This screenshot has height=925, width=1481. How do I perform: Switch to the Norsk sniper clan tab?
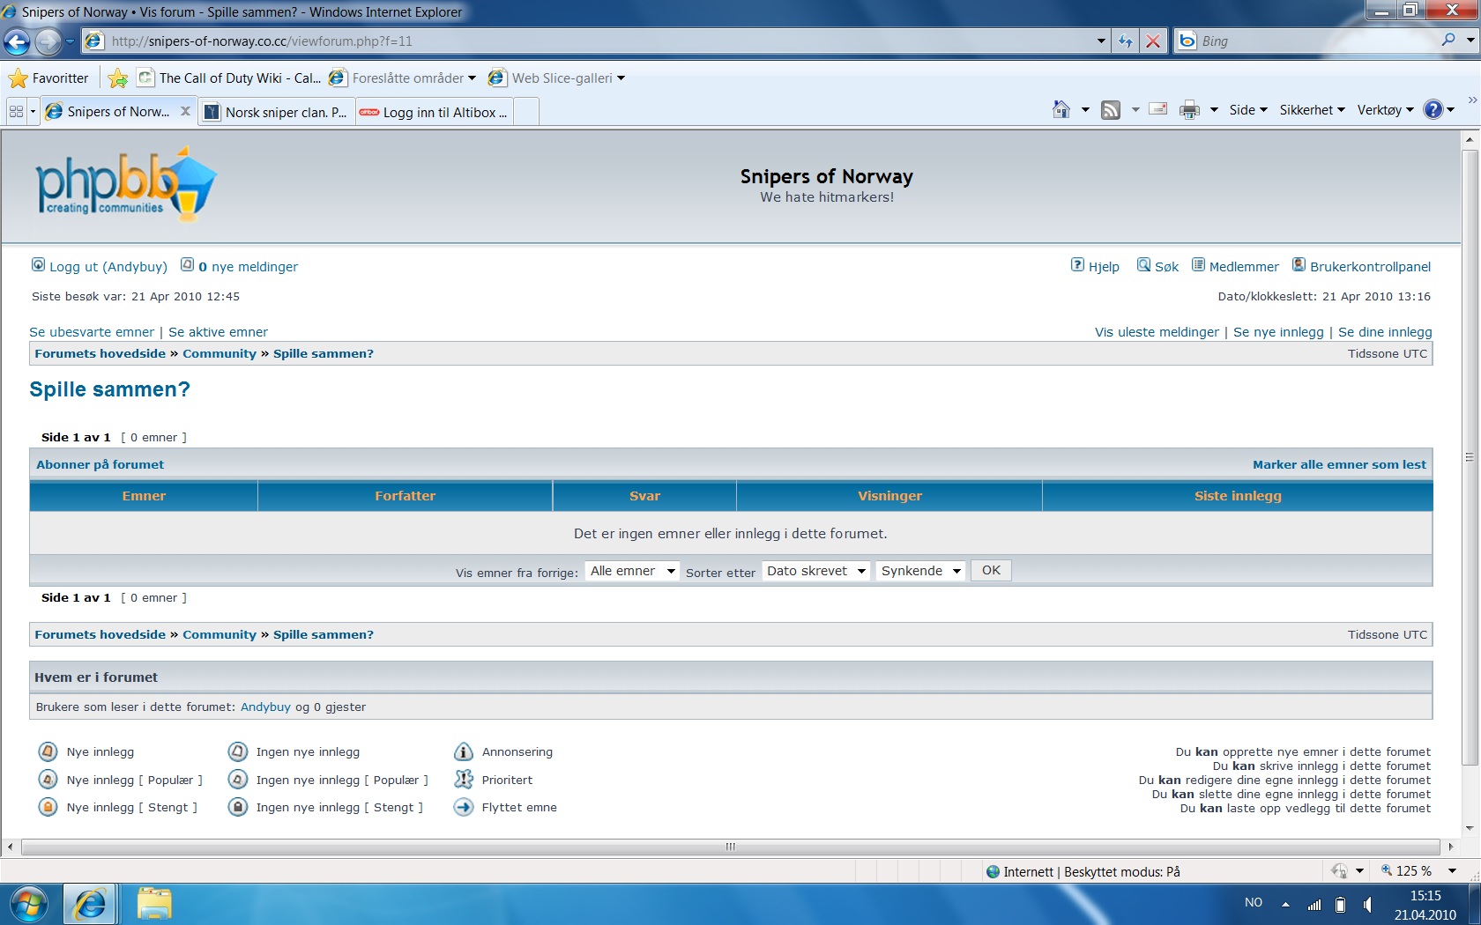(x=277, y=112)
